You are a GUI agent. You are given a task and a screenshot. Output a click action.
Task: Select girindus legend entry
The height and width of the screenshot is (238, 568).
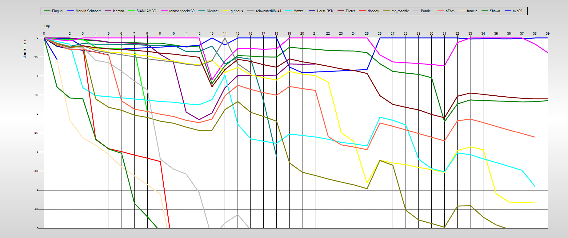click(x=237, y=11)
